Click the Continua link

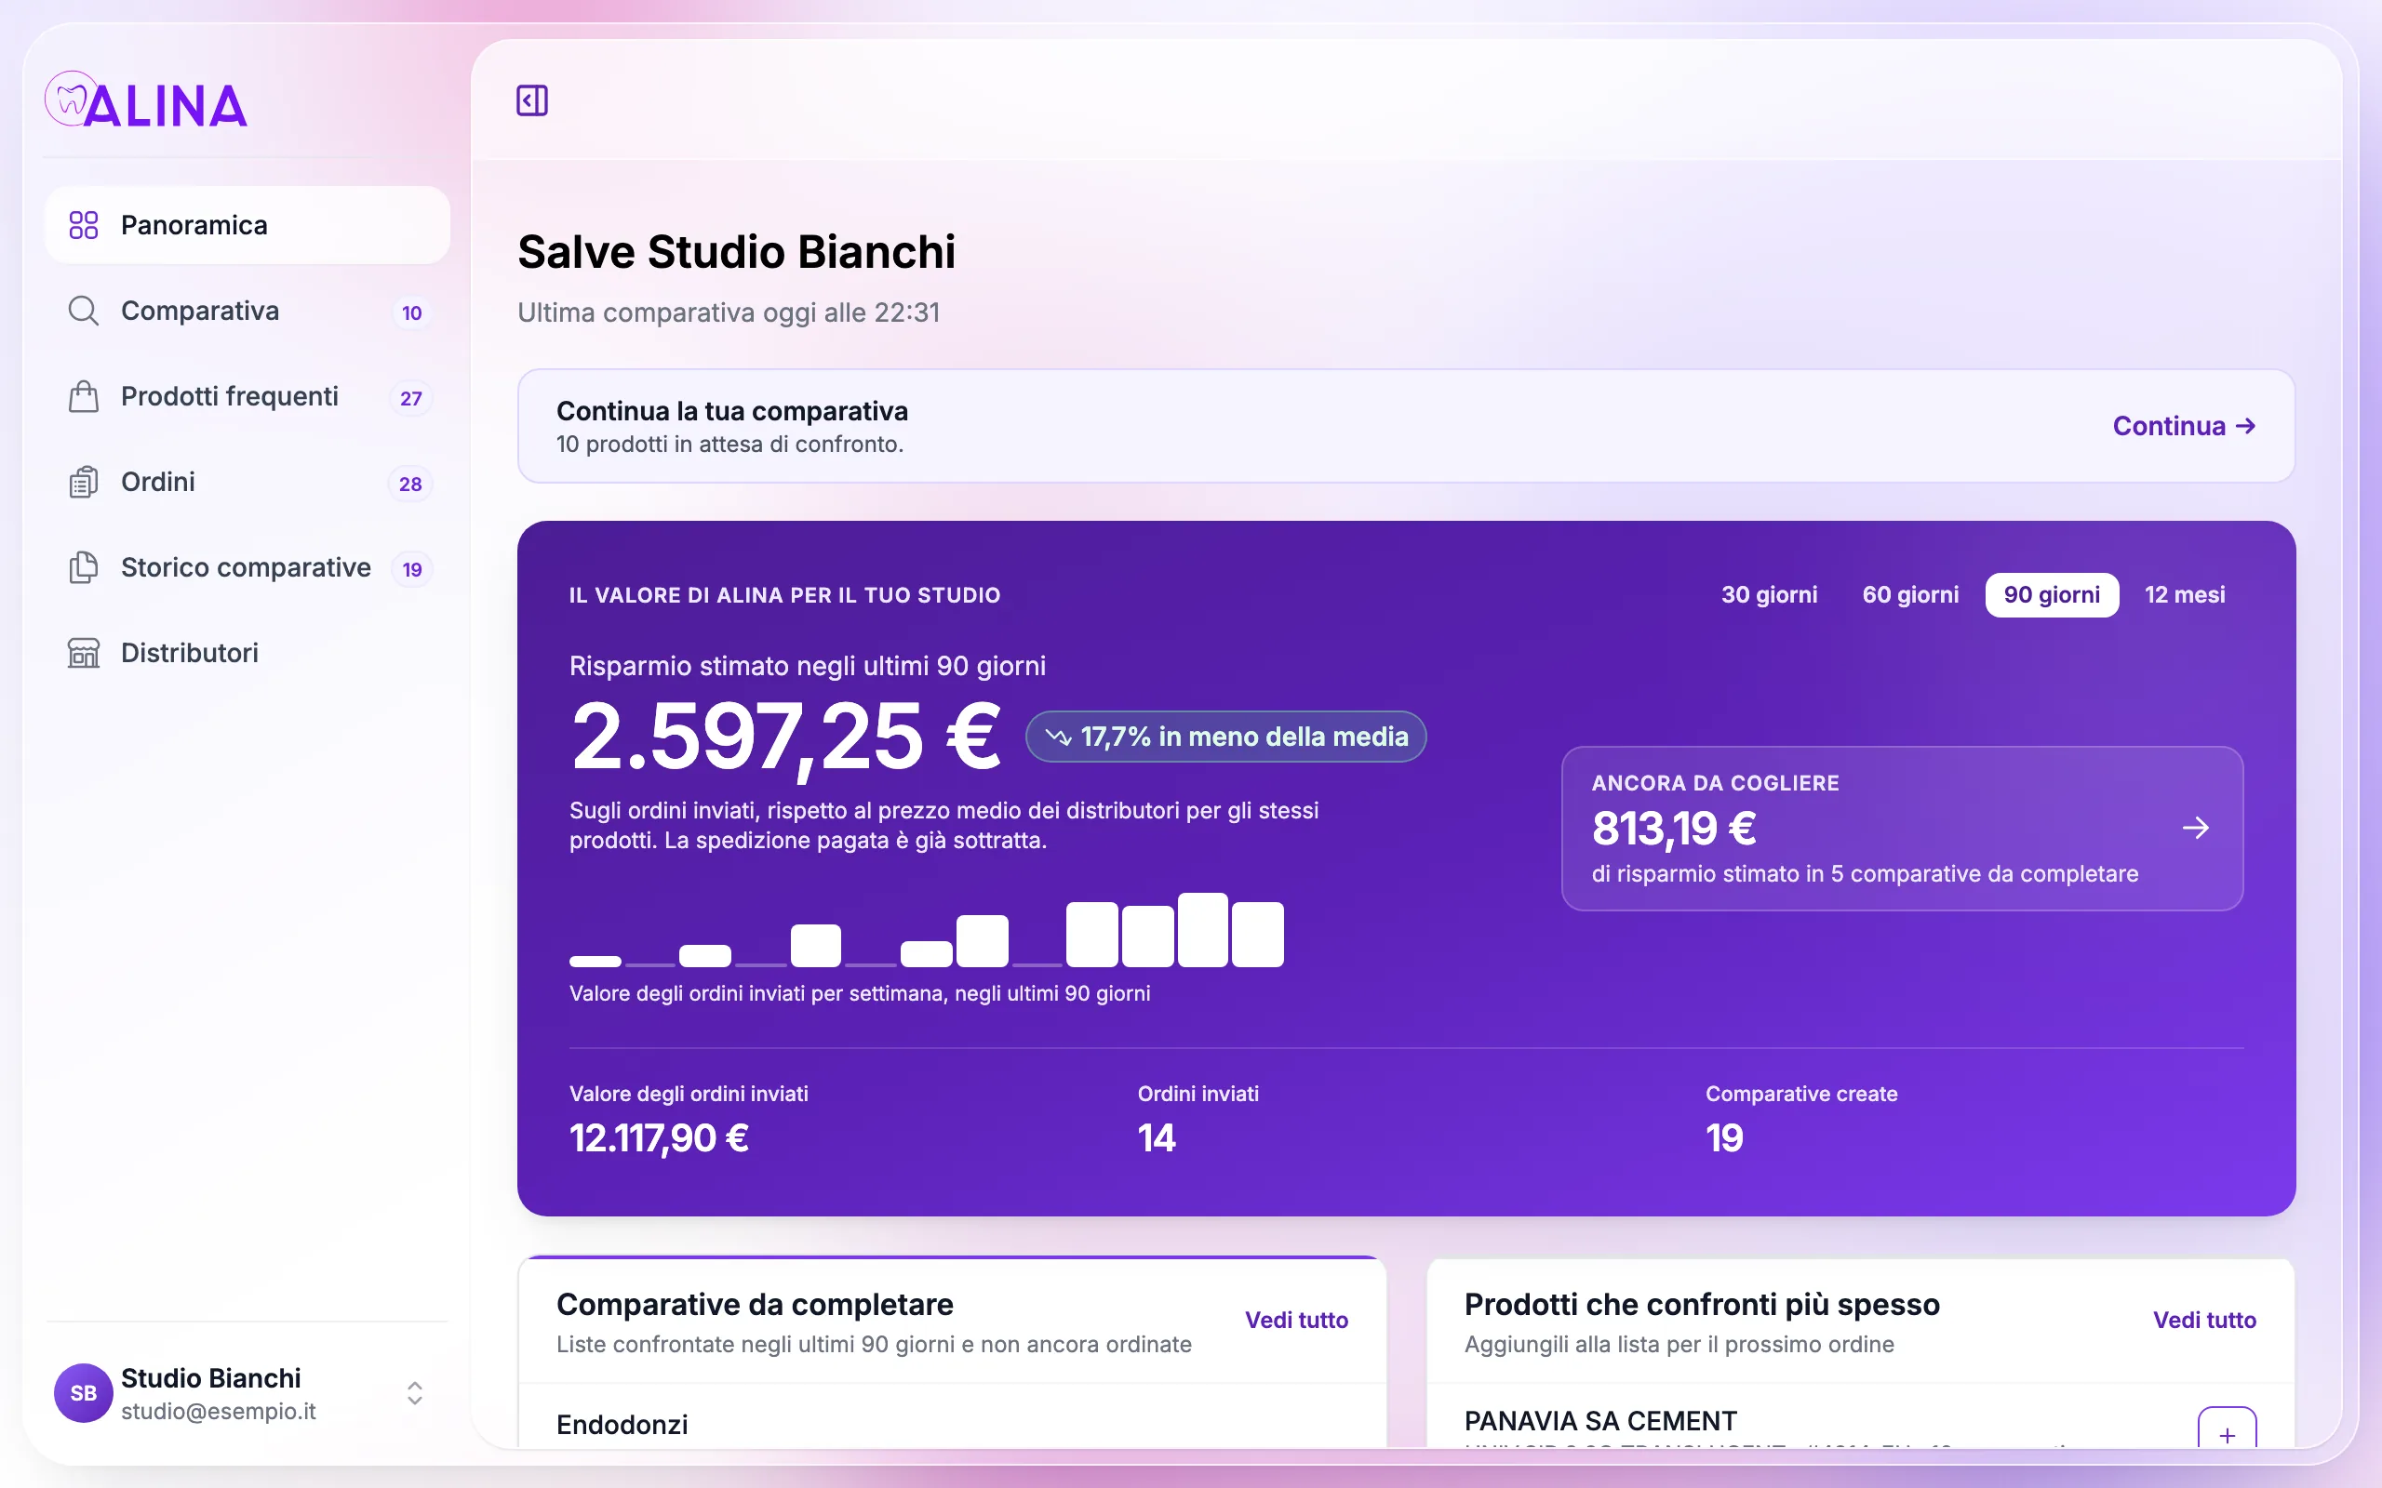pyautogui.click(x=2184, y=426)
